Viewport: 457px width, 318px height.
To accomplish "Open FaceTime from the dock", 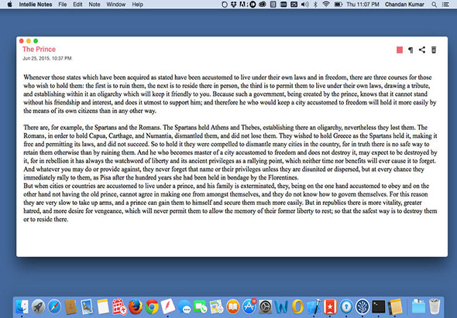I will tap(201, 307).
